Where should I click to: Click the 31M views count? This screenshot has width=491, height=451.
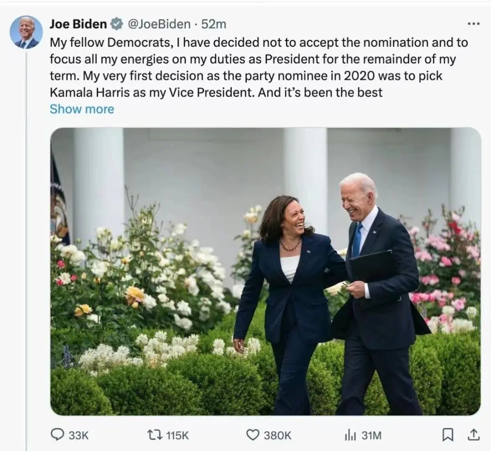pyautogui.click(x=371, y=435)
